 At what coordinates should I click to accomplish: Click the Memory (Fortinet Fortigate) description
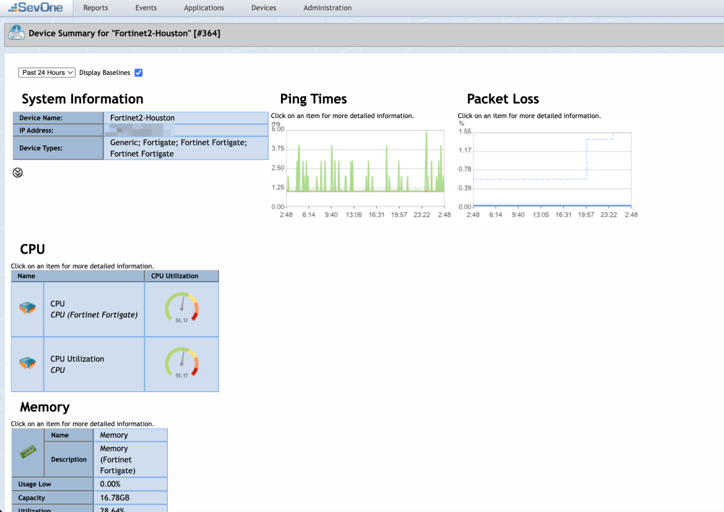[x=118, y=459]
